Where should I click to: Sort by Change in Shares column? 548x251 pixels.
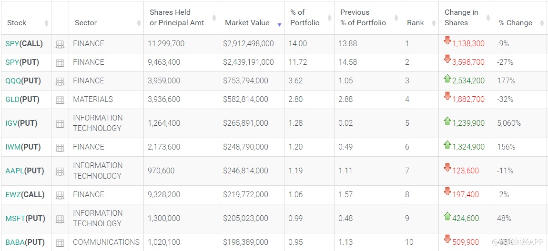461,18
